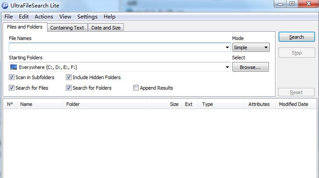Start the search with Search button
Viewport: 319px width, 178px height.
[x=297, y=37]
